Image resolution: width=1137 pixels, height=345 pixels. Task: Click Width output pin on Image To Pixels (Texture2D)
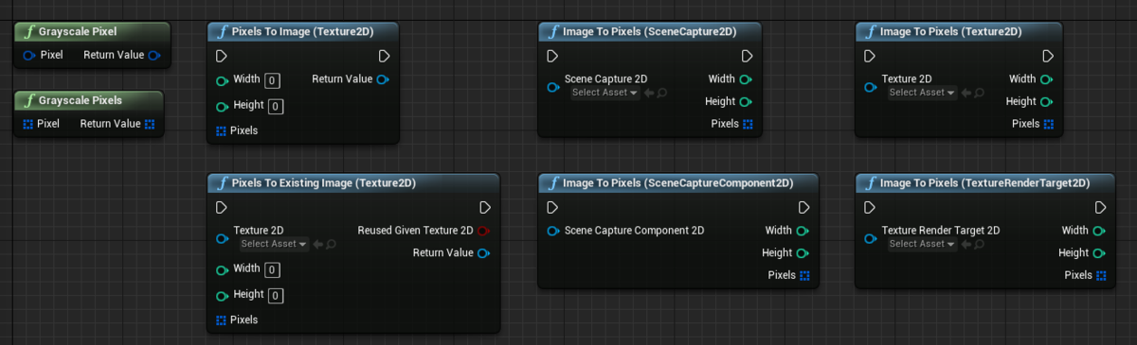coord(1047,79)
